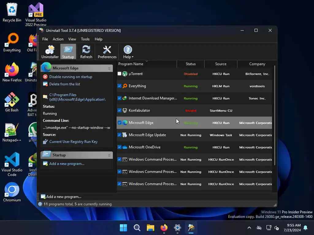
Task: Select the Notepad++ desktop shortcut
Action: pyautogui.click(x=12, y=132)
